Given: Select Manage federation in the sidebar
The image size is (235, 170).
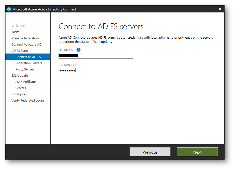Looking at the screenshot, I should pos(25,38).
